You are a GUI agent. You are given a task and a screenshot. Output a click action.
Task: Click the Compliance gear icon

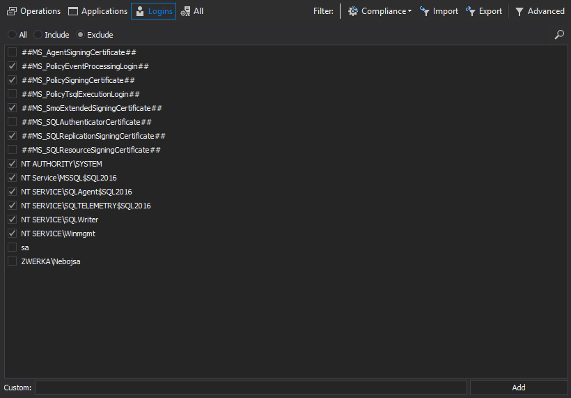[x=352, y=11]
